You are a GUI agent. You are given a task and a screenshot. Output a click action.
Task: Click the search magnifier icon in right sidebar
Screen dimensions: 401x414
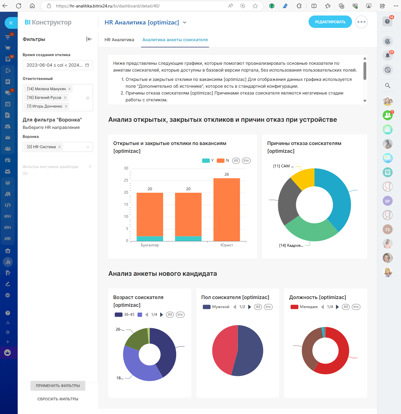pyautogui.click(x=387, y=86)
